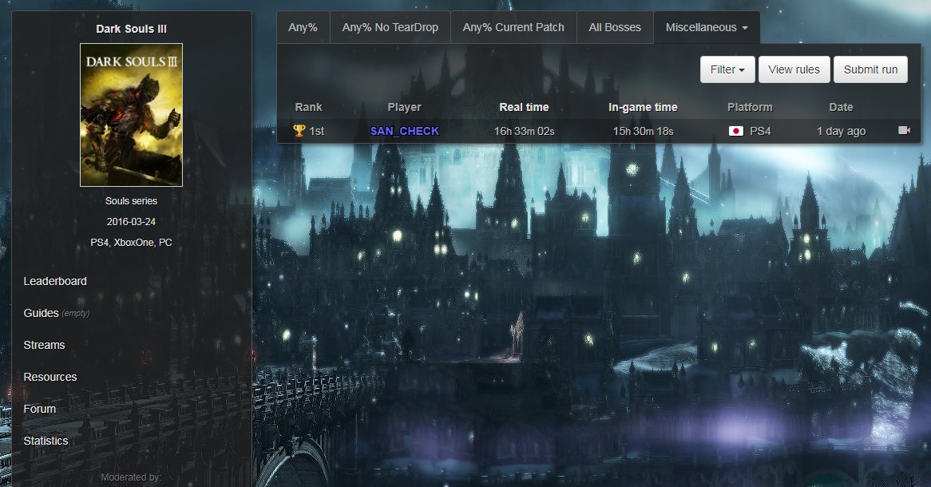Click the 15h 30m 18s in-game time
Screen dimensions: 931x487
point(643,131)
